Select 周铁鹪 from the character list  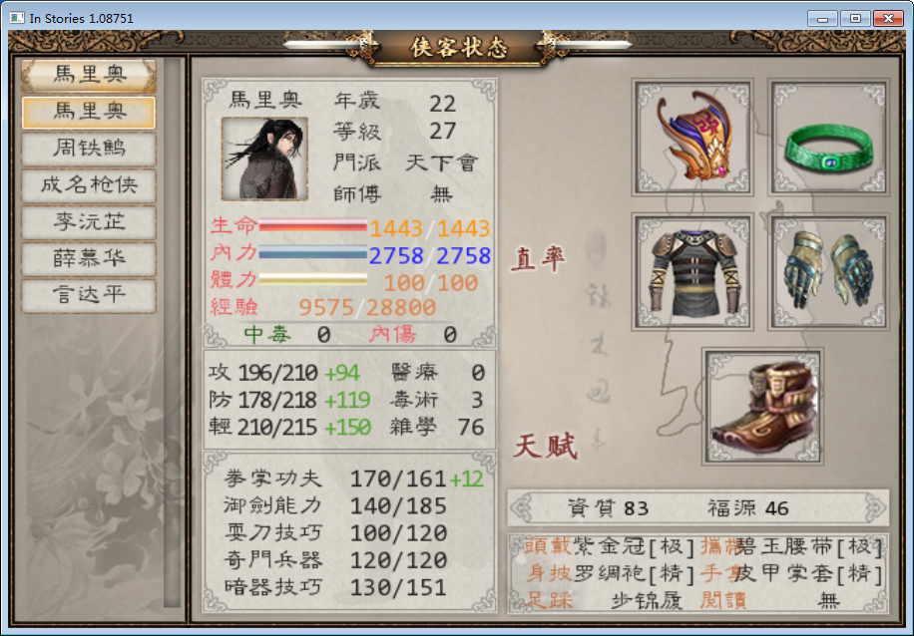(89, 148)
